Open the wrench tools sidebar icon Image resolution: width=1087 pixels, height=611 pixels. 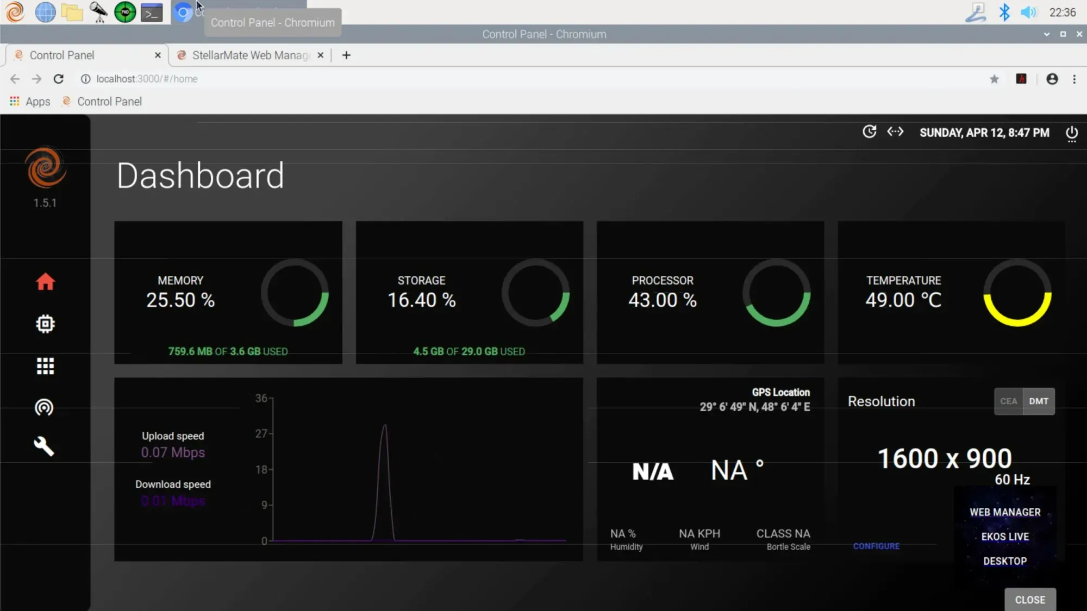(x=44, y=446)
